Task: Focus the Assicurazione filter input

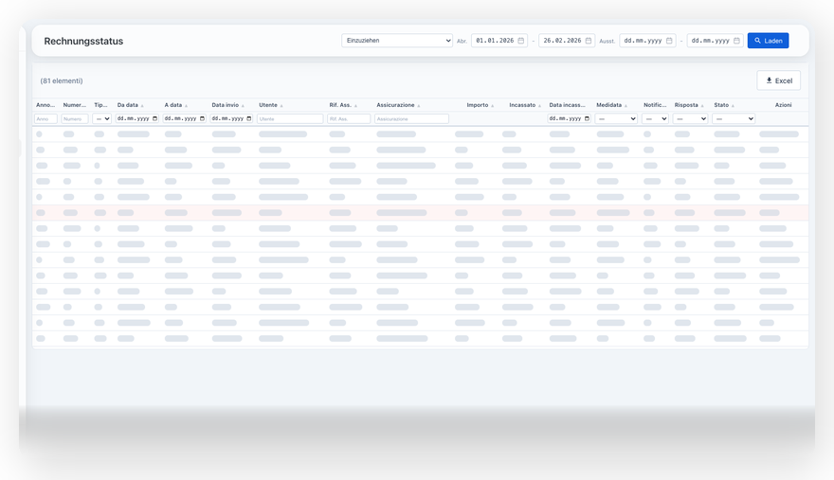Action: click(411, 118)
